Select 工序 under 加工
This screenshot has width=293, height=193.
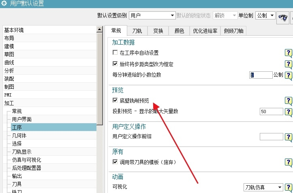(x=53, y=127)
